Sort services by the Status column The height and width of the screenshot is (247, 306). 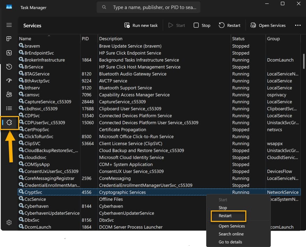coord(239,39)
